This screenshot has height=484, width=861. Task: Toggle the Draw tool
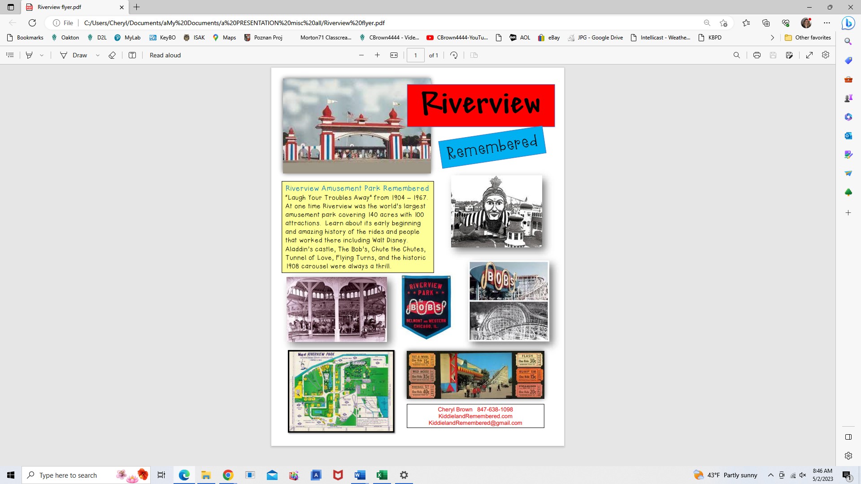(x=74, y=55)
